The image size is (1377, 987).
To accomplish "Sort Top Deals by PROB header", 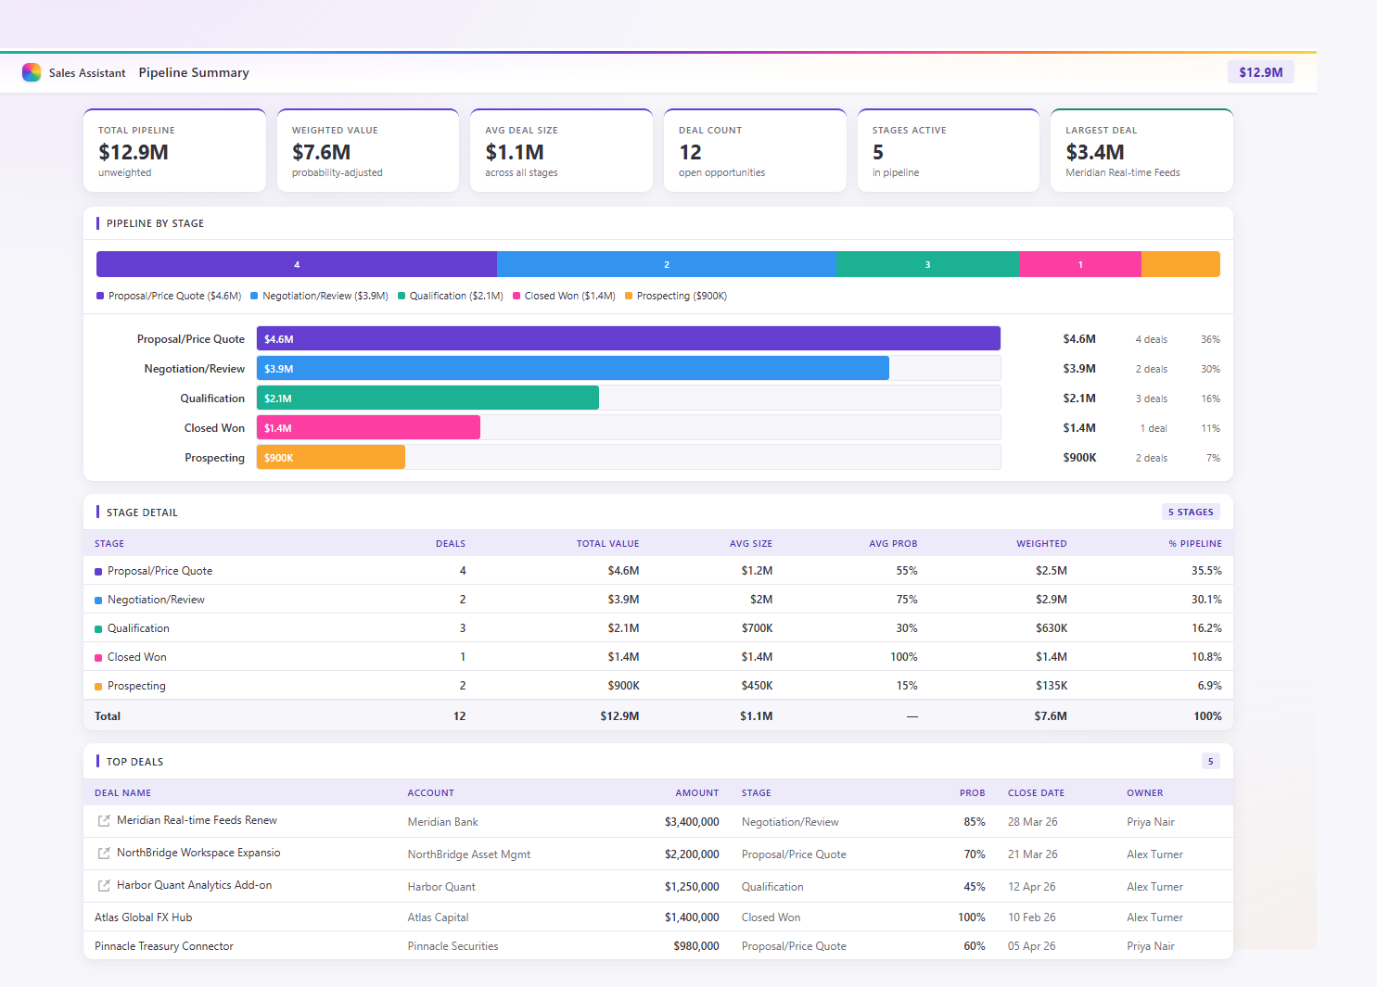I will [x=972, y=793].
